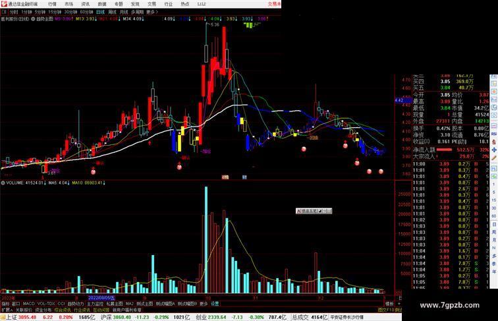Click 创业 index in status bar

point(201,317)
